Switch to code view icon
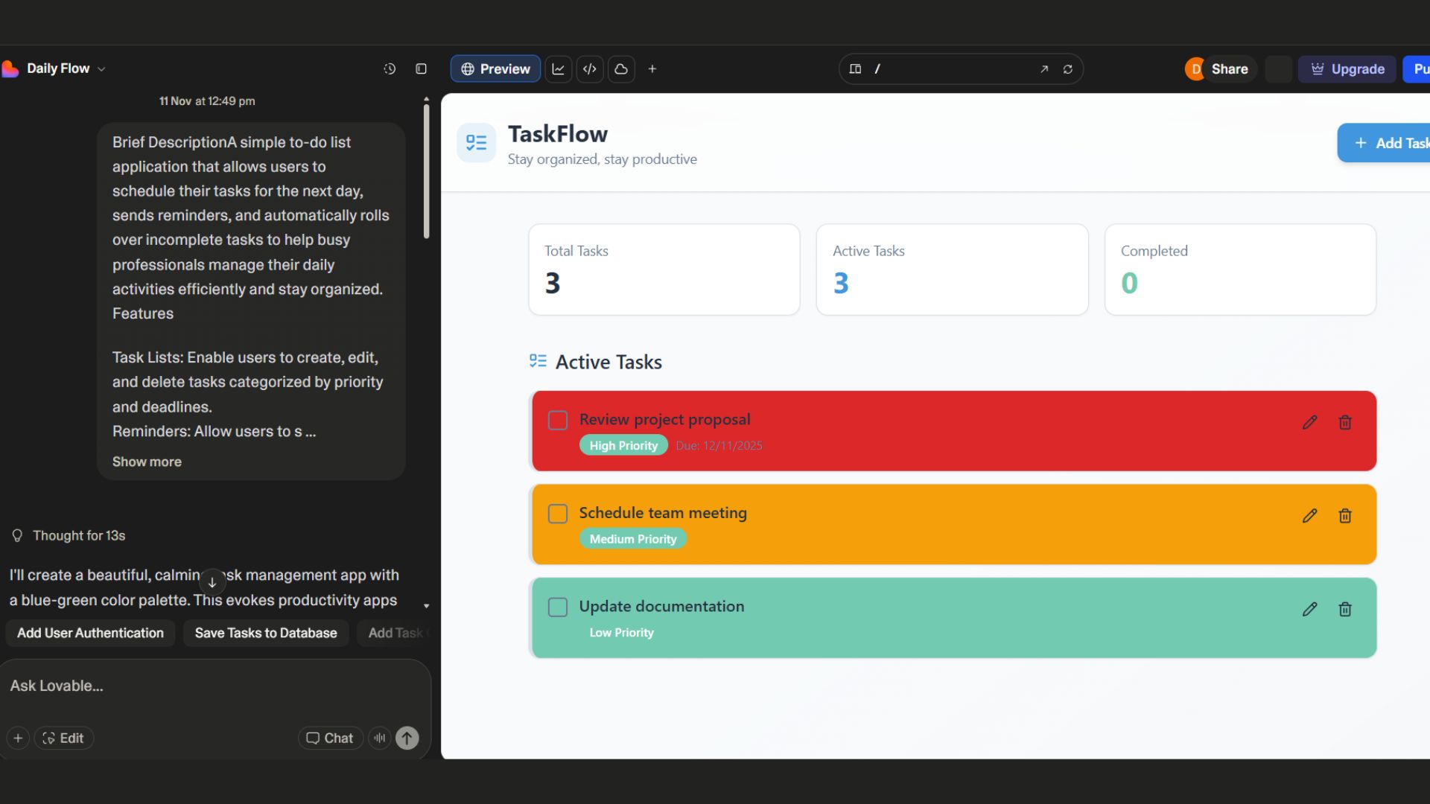 pos(590,68)
